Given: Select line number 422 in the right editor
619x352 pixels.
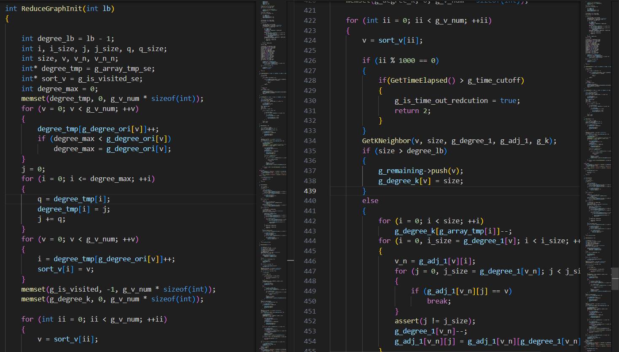Looking at the screenshot, I should 309,20.
